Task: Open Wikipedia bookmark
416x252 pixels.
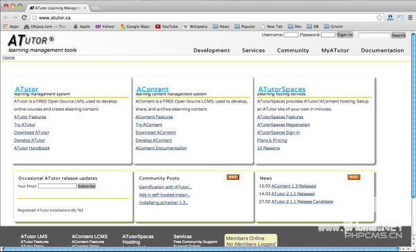Action: pyautogui.click(x=196, y=26)
